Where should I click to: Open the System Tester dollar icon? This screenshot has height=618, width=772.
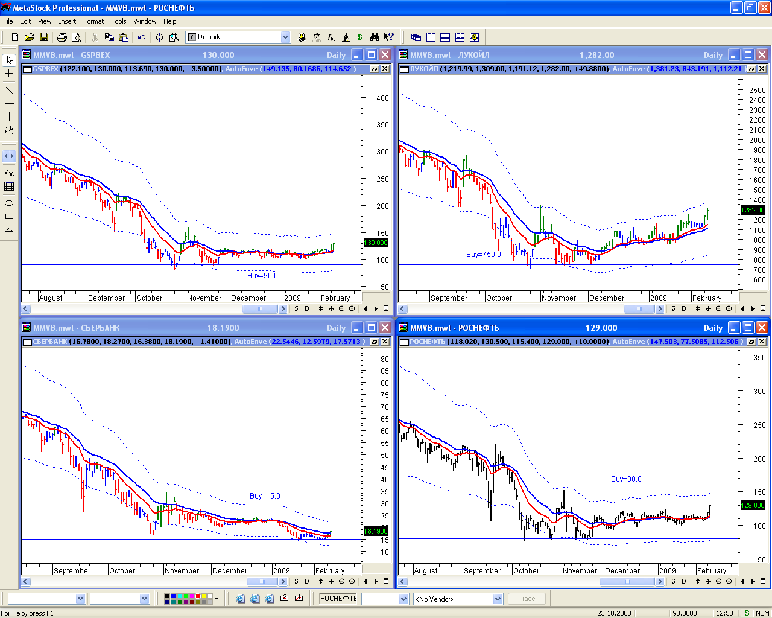[x=359, y=37]
